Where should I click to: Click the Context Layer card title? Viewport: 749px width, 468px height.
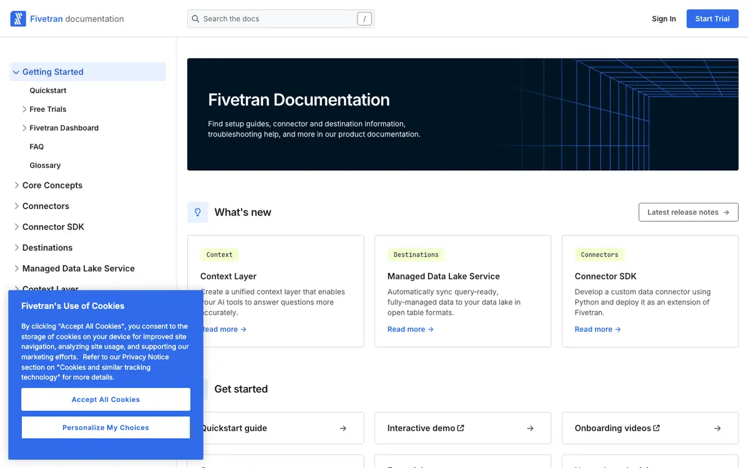point(228,276)
